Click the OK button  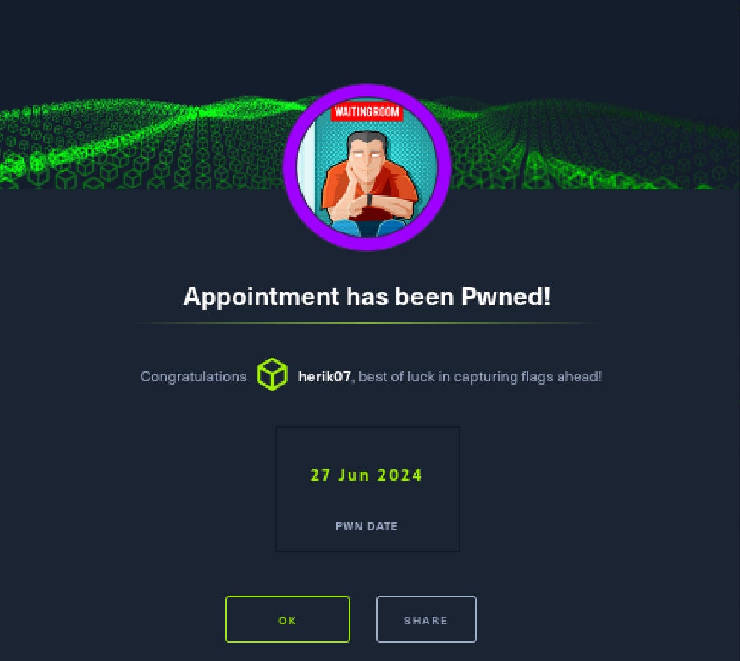pyautogui.click(x=288, y=619)
